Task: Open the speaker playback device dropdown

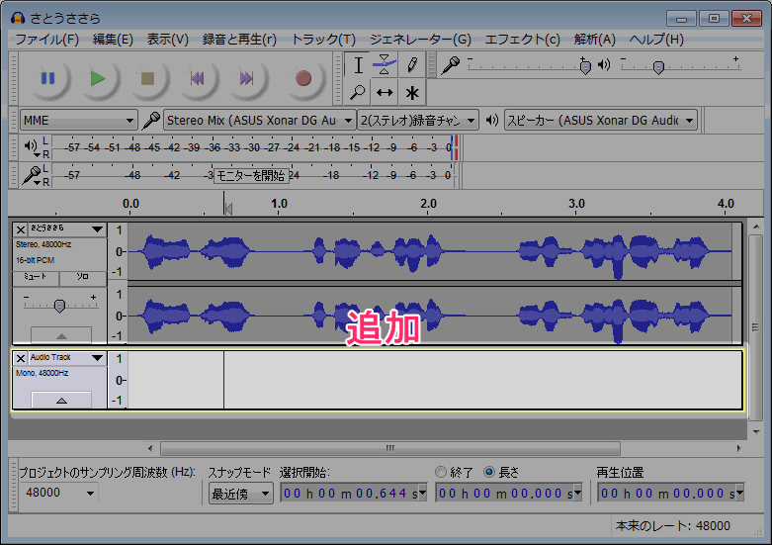Action: tap(601, 121)
